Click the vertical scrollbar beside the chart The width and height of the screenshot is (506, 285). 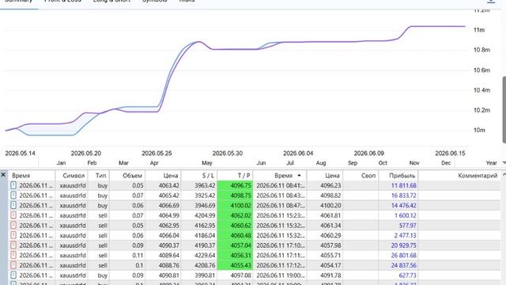[504, 110]
